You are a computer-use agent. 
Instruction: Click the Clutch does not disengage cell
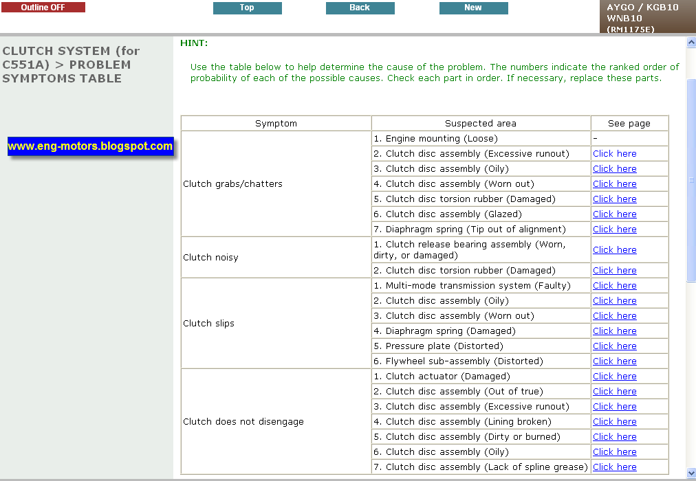tap(276, 421)
